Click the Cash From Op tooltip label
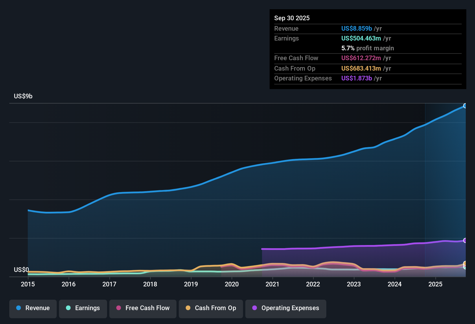The width and height of the screenshot is (475, 324). click(x=295, y=69)
